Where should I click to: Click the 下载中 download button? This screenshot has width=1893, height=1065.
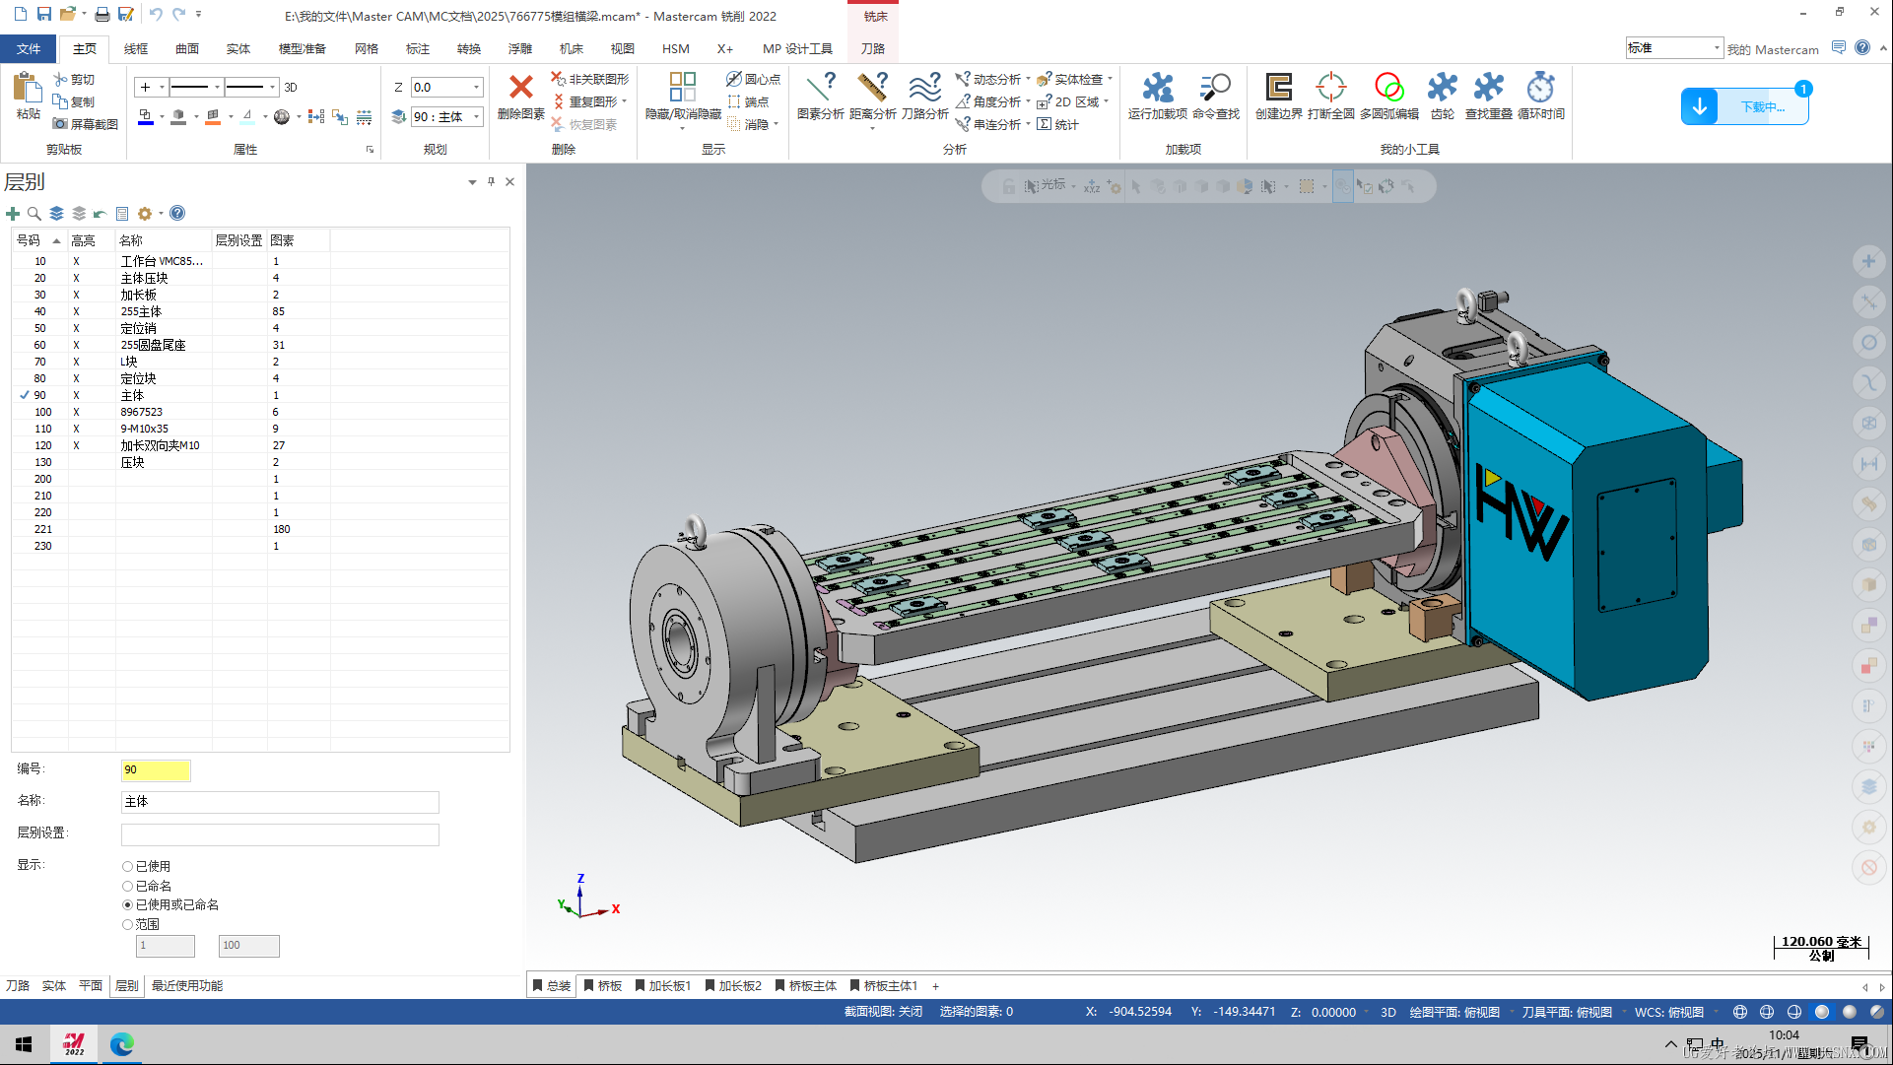1745,106
